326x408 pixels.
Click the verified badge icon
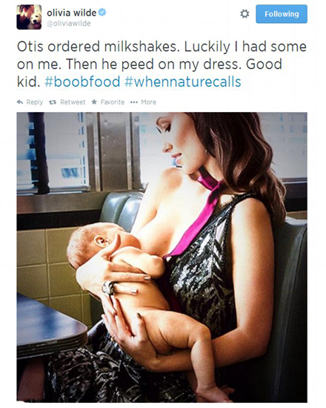click(x=102, y=12)
